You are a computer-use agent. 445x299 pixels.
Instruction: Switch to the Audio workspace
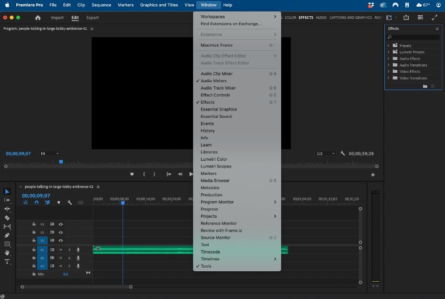pyautogui.click(x=321, y=18)
